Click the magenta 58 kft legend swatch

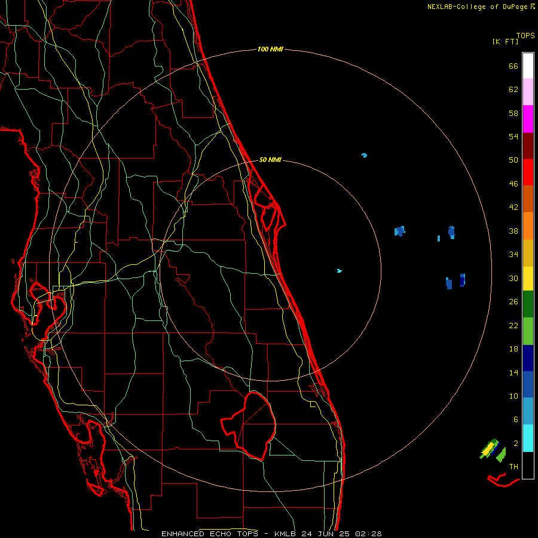tap(528, 119)
